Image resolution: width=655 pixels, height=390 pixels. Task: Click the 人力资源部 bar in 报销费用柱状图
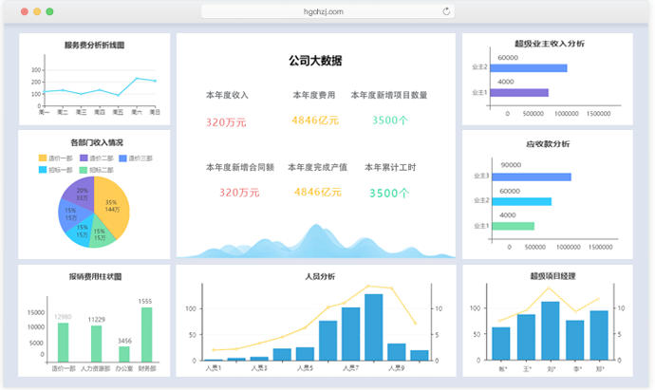tap(97, 344)
